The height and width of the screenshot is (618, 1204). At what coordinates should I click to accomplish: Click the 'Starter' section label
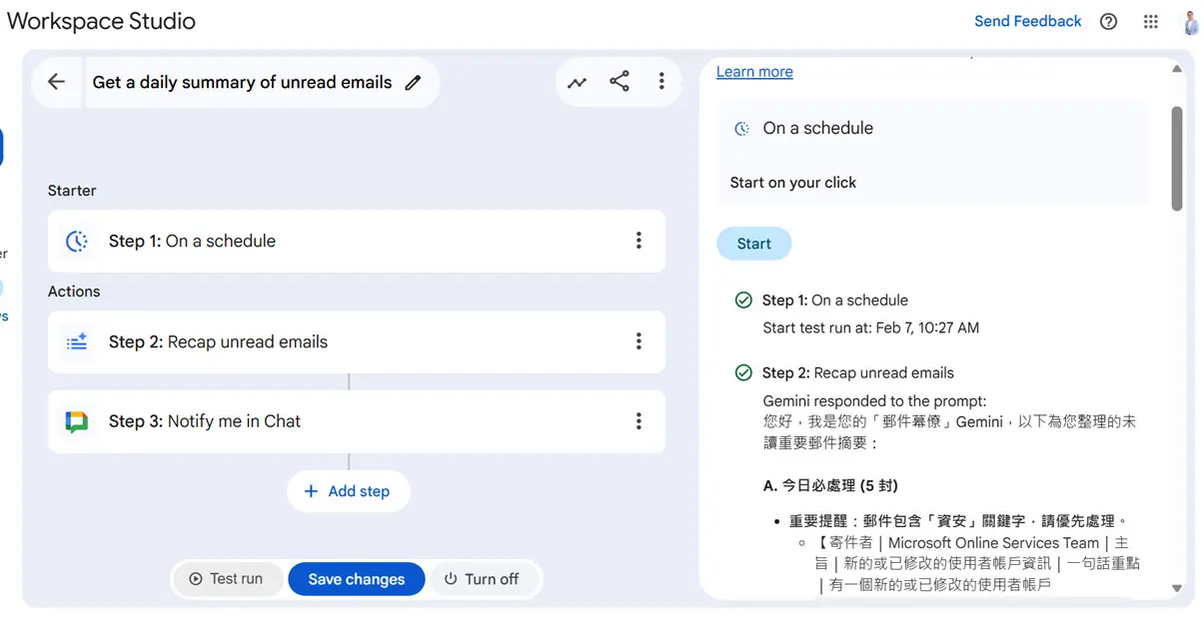coord(72,191)
